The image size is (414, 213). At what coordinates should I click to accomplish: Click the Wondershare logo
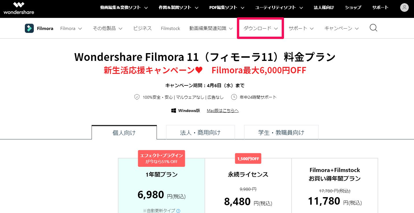(x=19, y=8)
